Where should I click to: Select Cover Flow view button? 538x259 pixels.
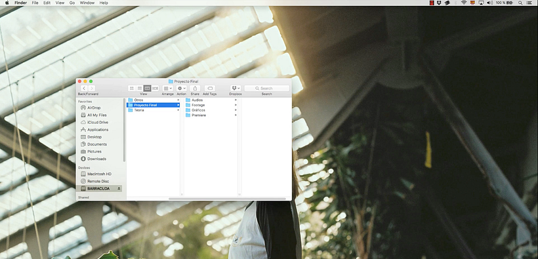pos(155,89)
